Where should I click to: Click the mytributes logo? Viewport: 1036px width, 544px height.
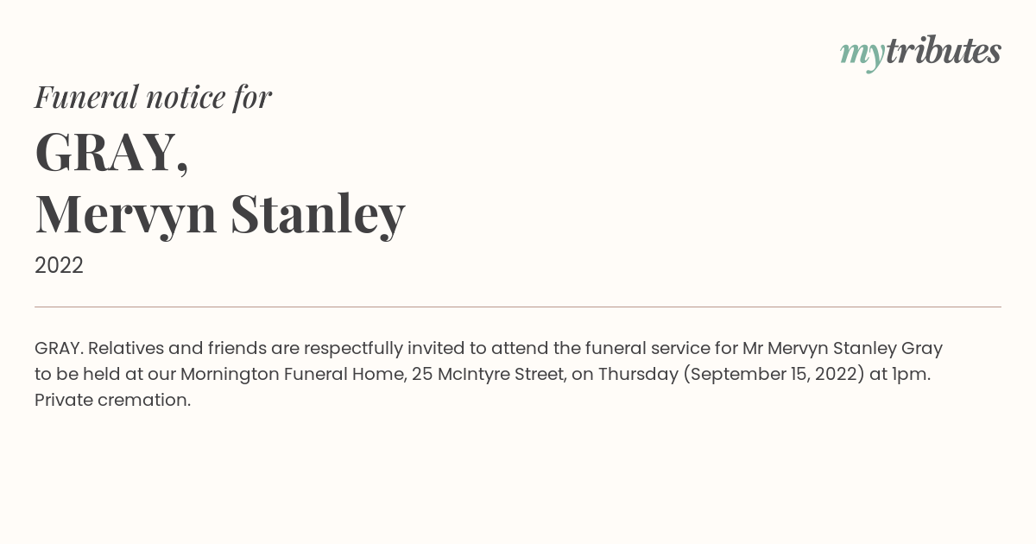[920, 53]
